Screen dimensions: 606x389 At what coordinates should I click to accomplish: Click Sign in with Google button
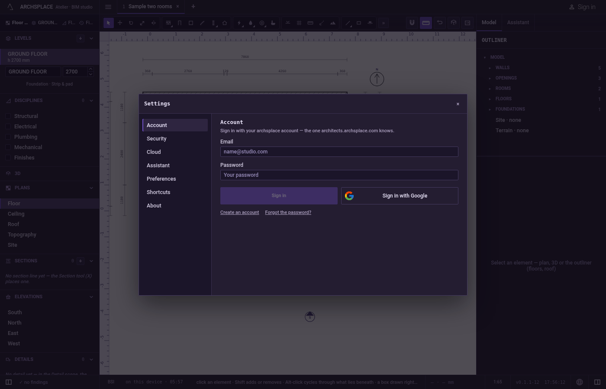[x=400, y=196]
